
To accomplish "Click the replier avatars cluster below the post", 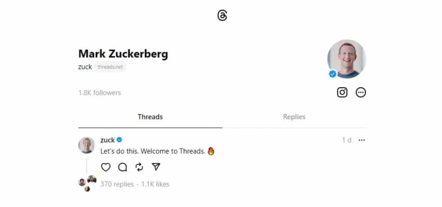I will [x=87, y=183].
